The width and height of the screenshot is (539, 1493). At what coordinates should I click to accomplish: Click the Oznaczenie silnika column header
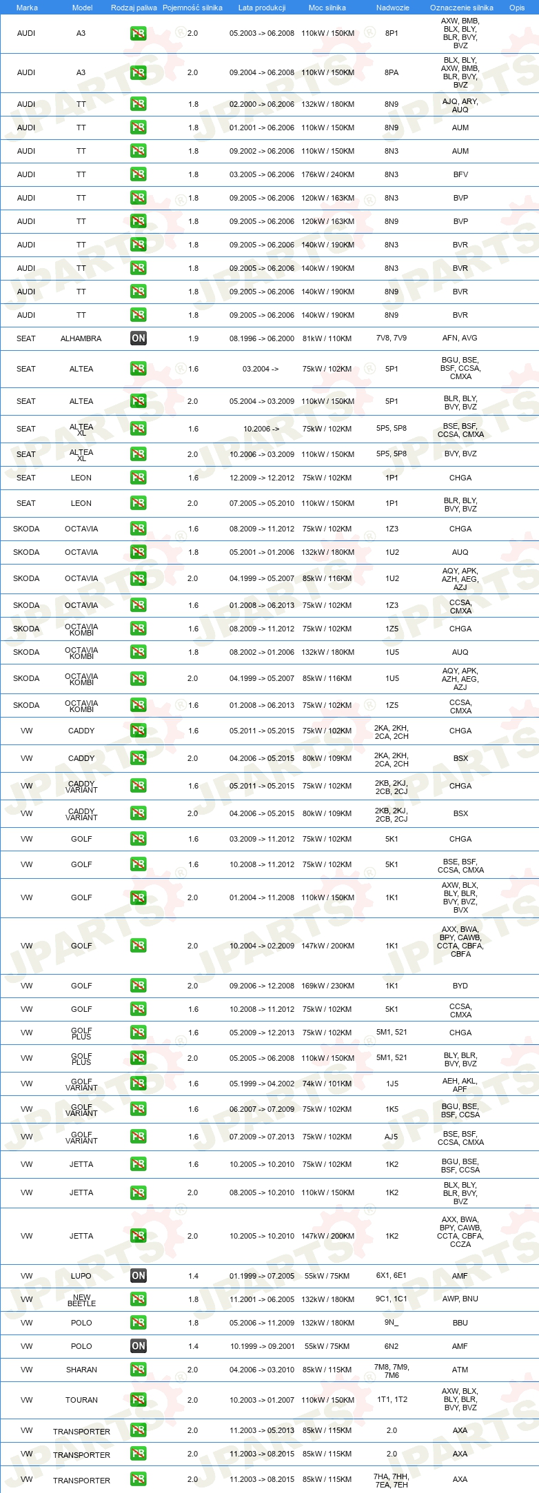pyautogui.click(x=461, y=8)
